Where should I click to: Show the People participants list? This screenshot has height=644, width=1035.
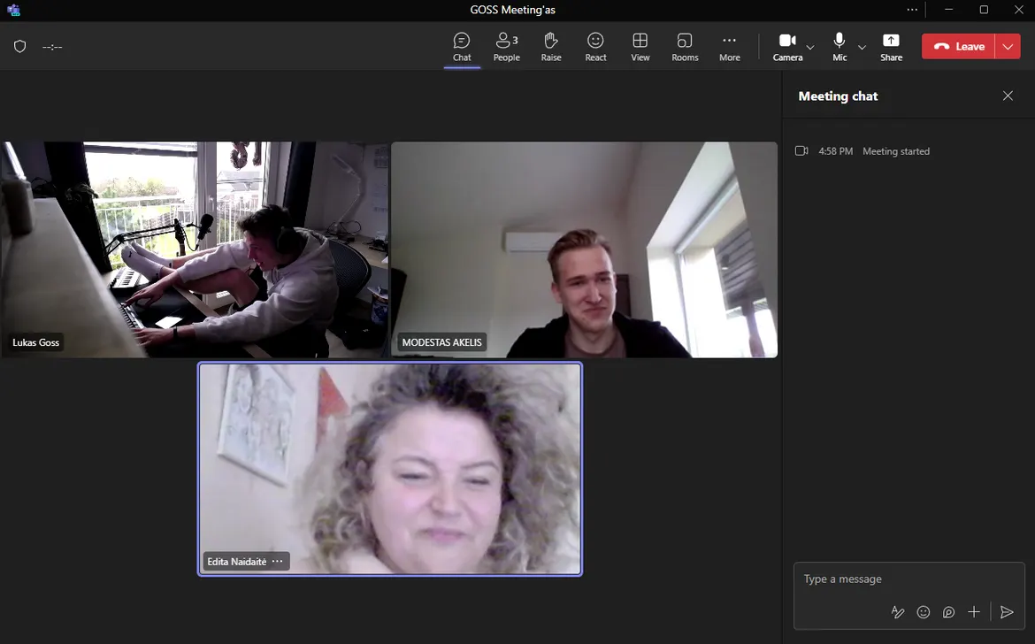[506, 47]
